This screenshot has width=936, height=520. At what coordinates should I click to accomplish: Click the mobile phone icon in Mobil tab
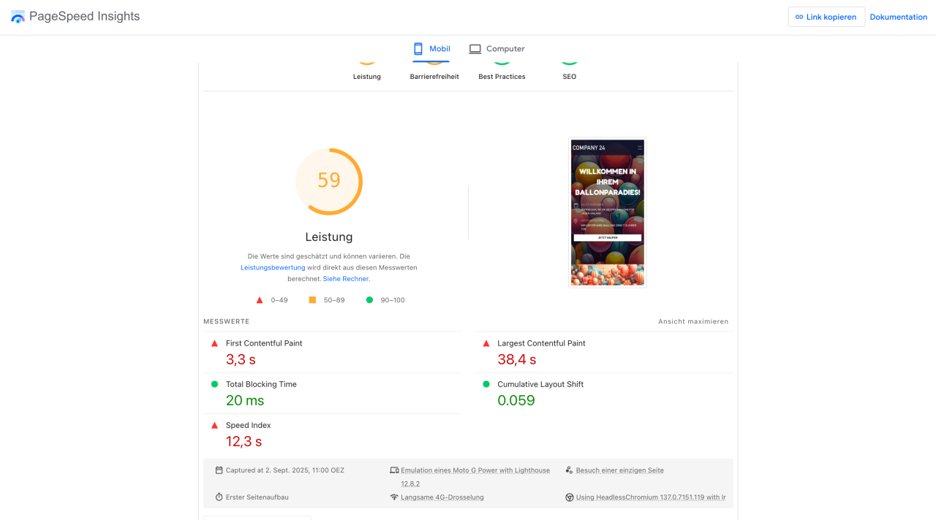click(x=418, y=49)
